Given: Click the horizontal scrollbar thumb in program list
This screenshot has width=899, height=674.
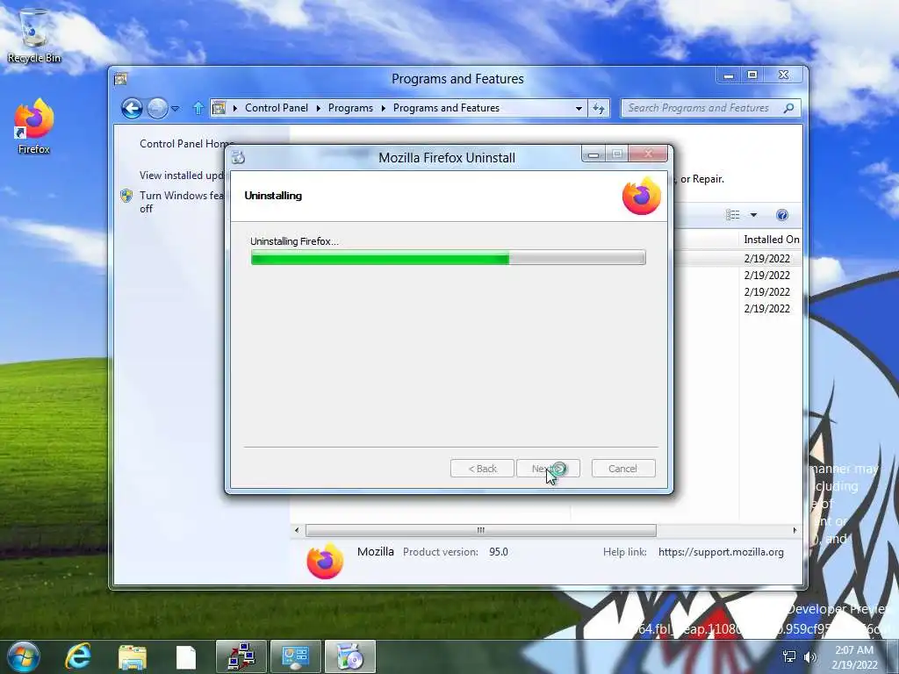Looking at the screenshot, I should tap(480, 530).
